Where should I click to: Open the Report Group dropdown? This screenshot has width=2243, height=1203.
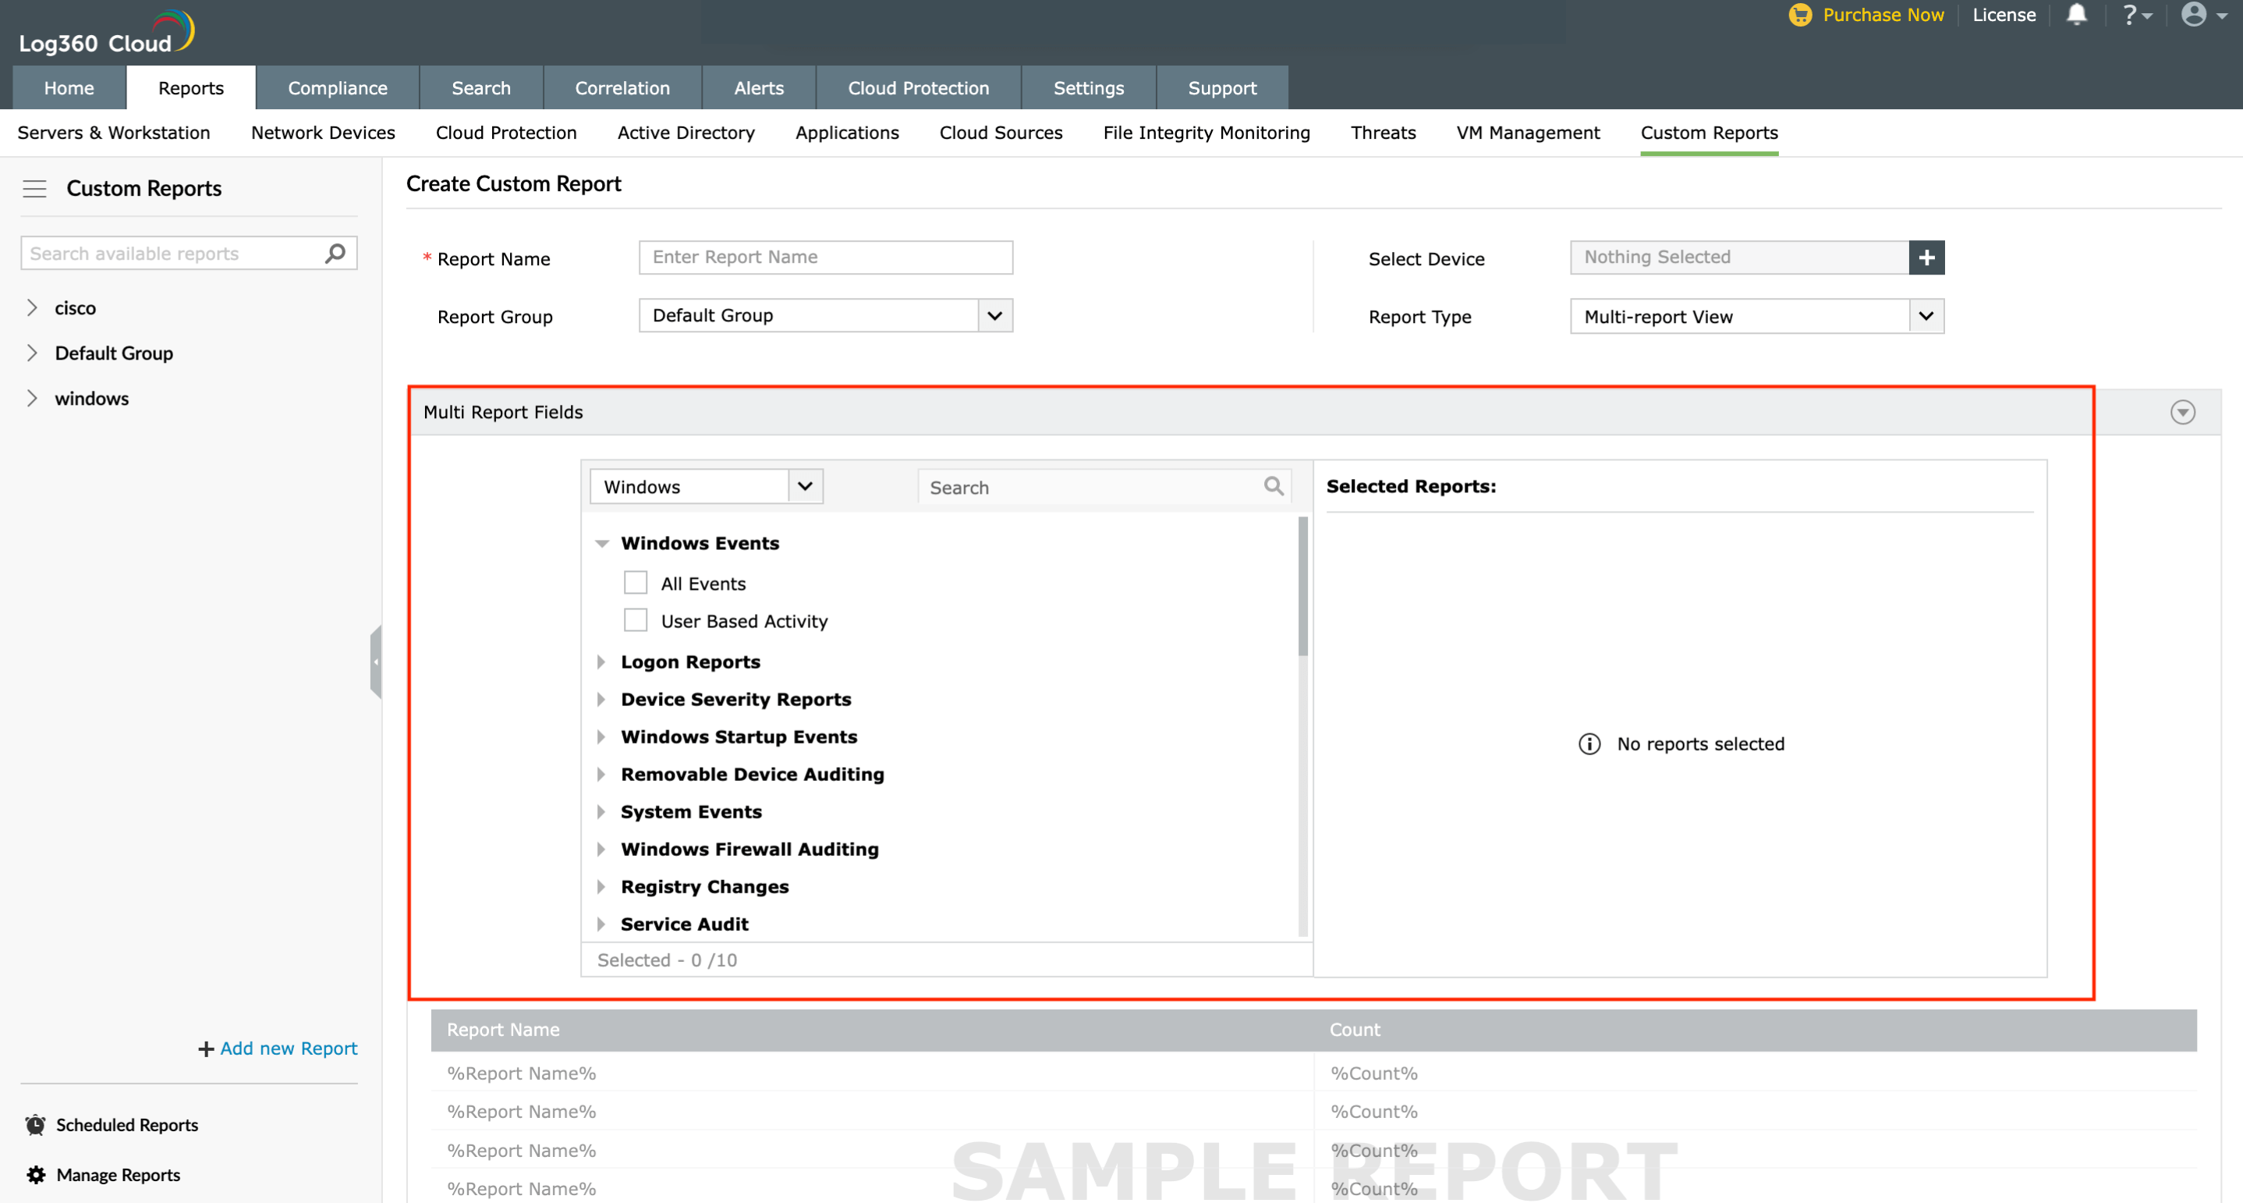[x=994, y=315]
